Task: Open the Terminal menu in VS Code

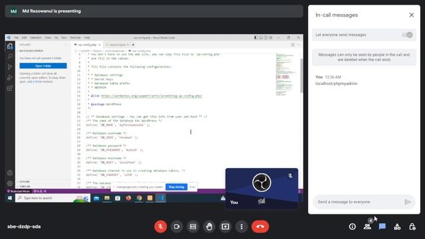Action: coord(75,38)
